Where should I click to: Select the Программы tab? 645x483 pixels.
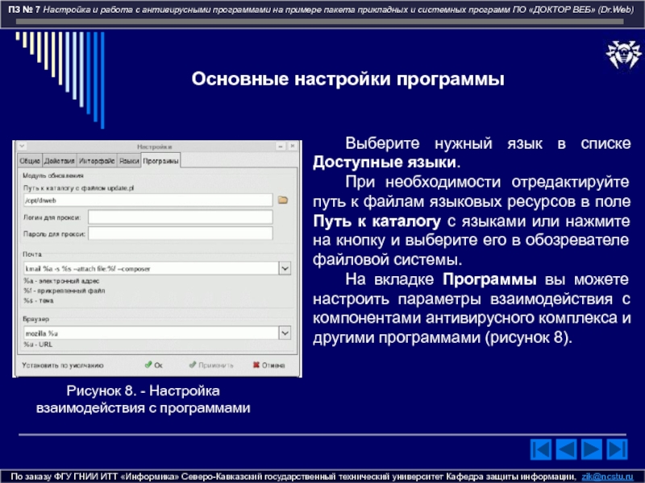tap(160, 160)
